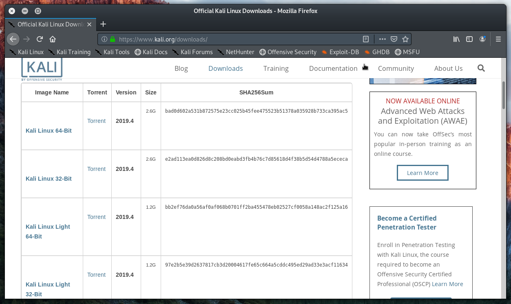
Task: Click the 2.6G size for Kali Linux 64-Bit
Action: (151, 111)
